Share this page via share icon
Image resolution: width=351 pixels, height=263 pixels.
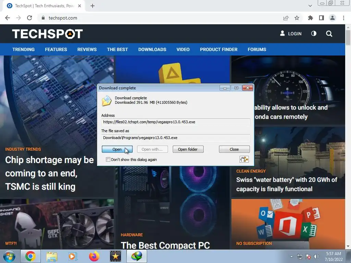286,18
